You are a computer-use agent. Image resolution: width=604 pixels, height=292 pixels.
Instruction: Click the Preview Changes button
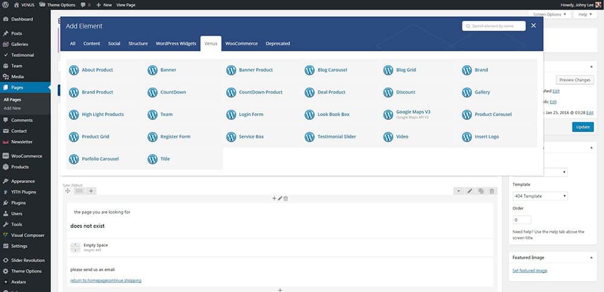575,80
